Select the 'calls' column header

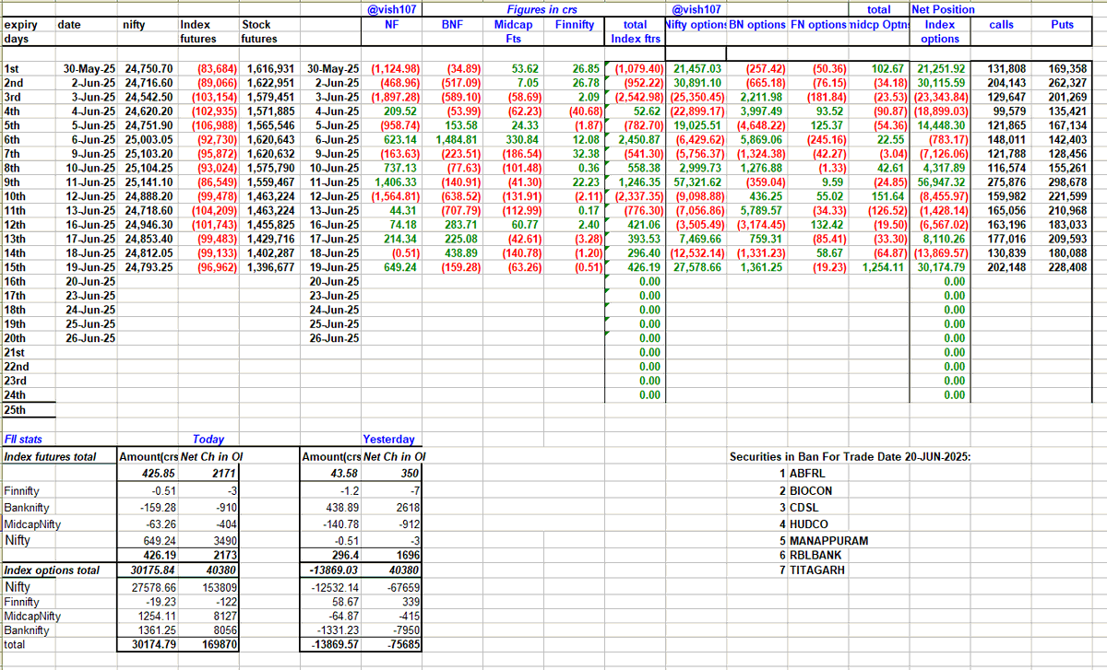point(1001,25)
